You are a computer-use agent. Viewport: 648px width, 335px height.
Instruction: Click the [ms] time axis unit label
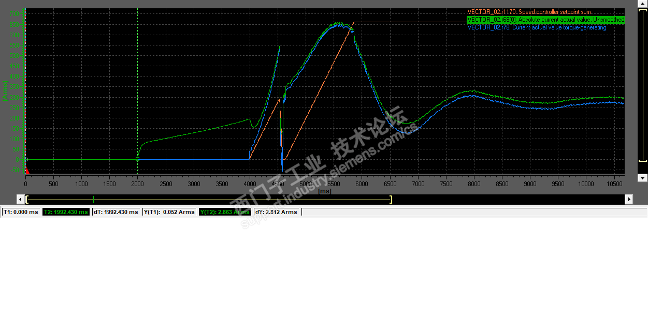point(325,191)
